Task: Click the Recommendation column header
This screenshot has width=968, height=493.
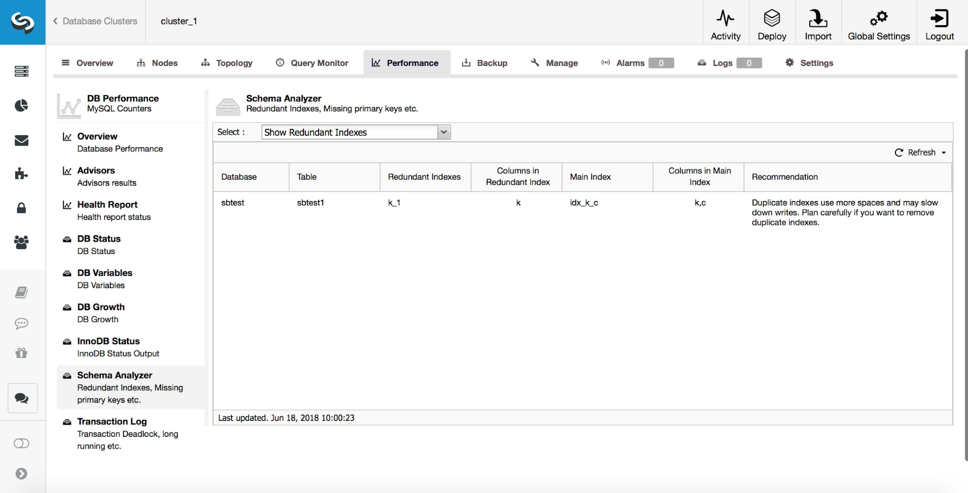Action: (x=847, y=177)
